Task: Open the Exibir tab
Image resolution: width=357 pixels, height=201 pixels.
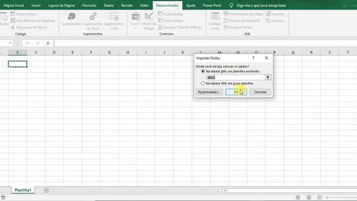Action: pyautogui.click(x=144, y=5)
